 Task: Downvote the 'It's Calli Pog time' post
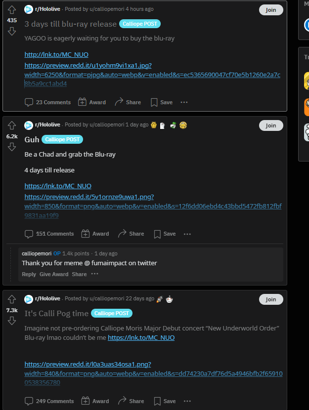point(12,321)
